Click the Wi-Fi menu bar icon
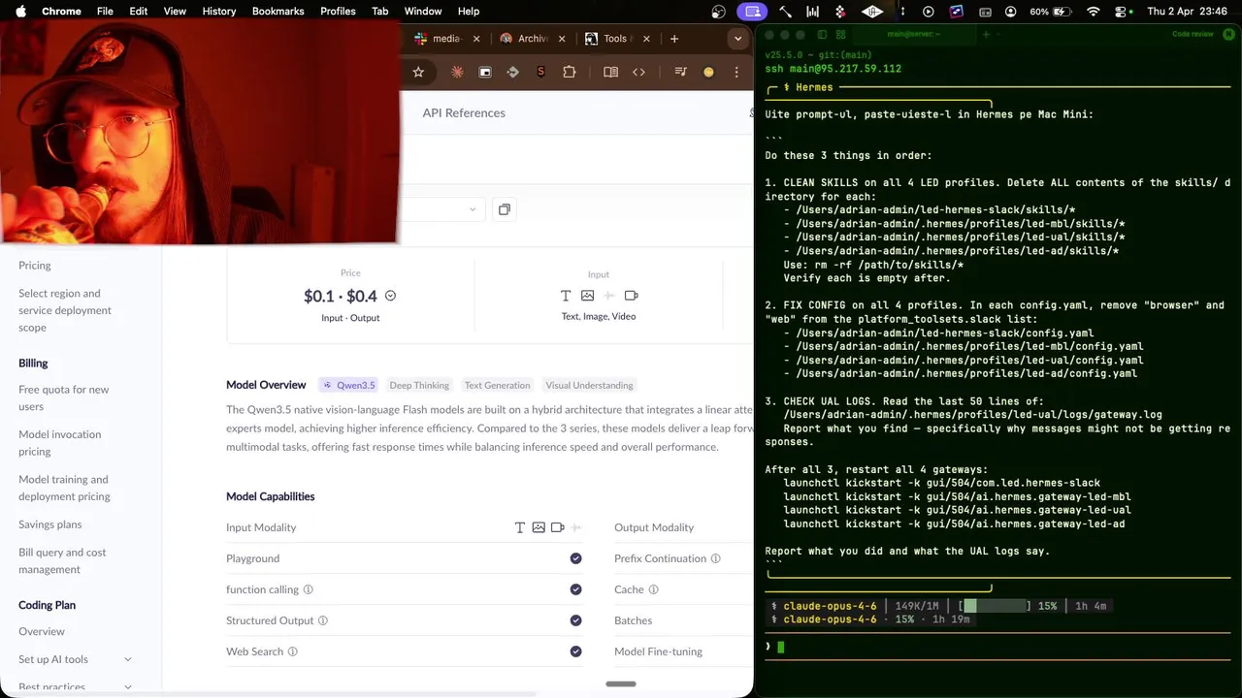Viewport: 1242px width, 698px height. pyautogui.click(x=1094, y=12)
